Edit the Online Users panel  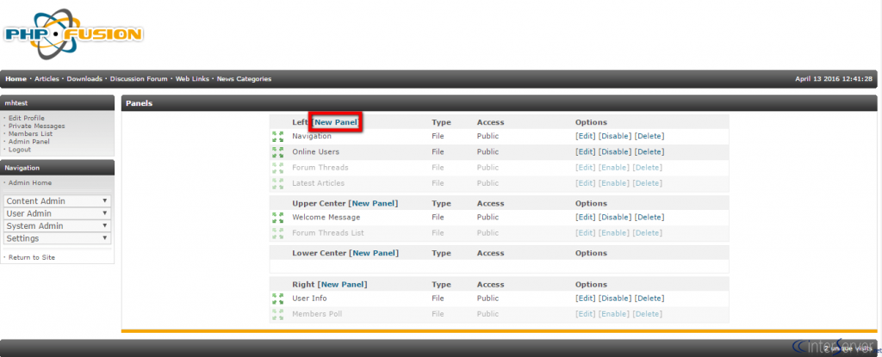point(585,151)
